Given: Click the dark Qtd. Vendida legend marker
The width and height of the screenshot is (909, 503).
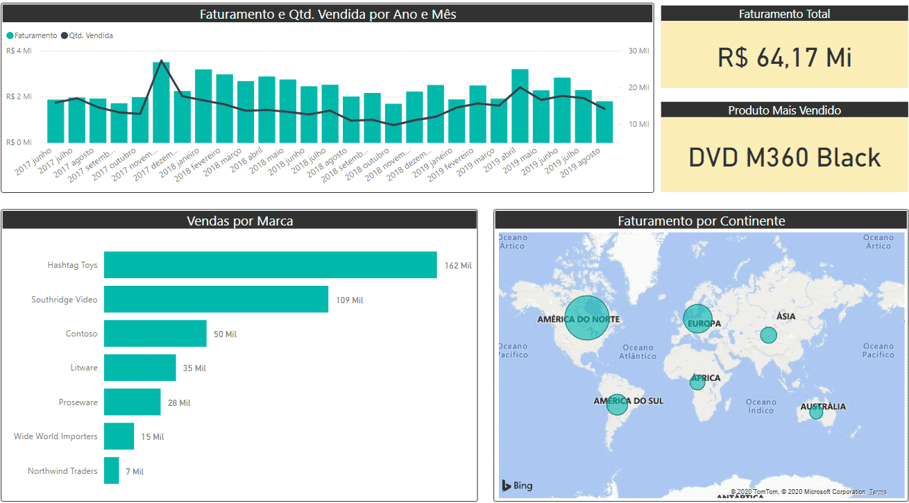Looking at the screenshot, I should pos(65,34).
